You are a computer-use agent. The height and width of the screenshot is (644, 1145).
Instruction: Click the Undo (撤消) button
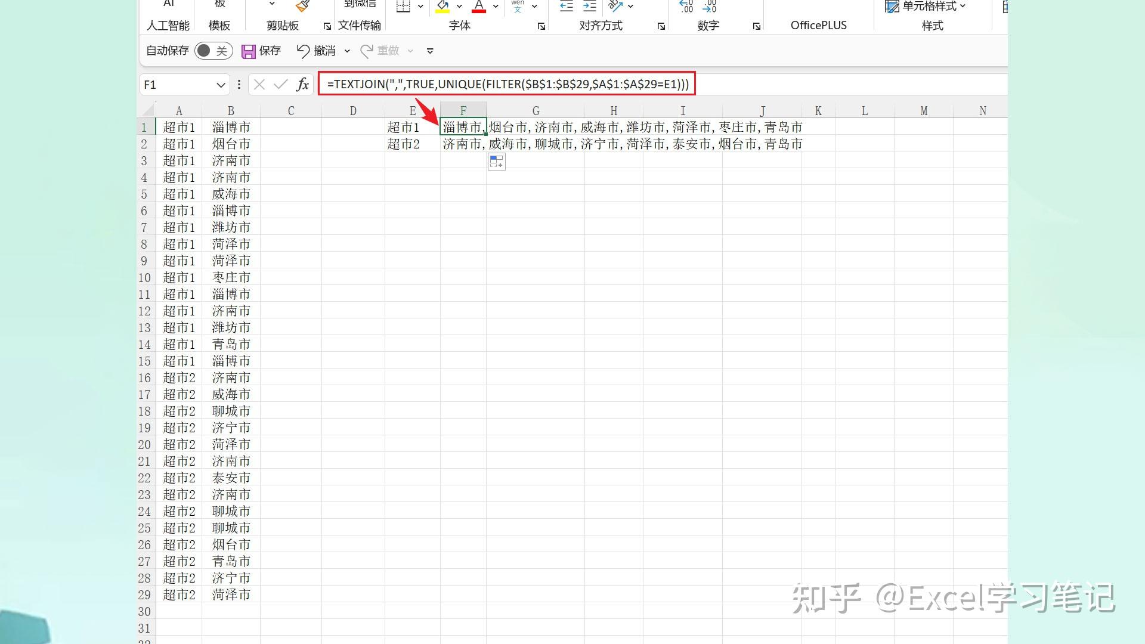pyautogui.click(x=317, y=51)
